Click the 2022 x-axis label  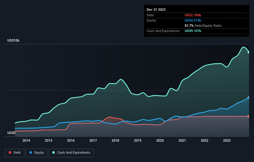pyautogui.click(x=204, y=140)
